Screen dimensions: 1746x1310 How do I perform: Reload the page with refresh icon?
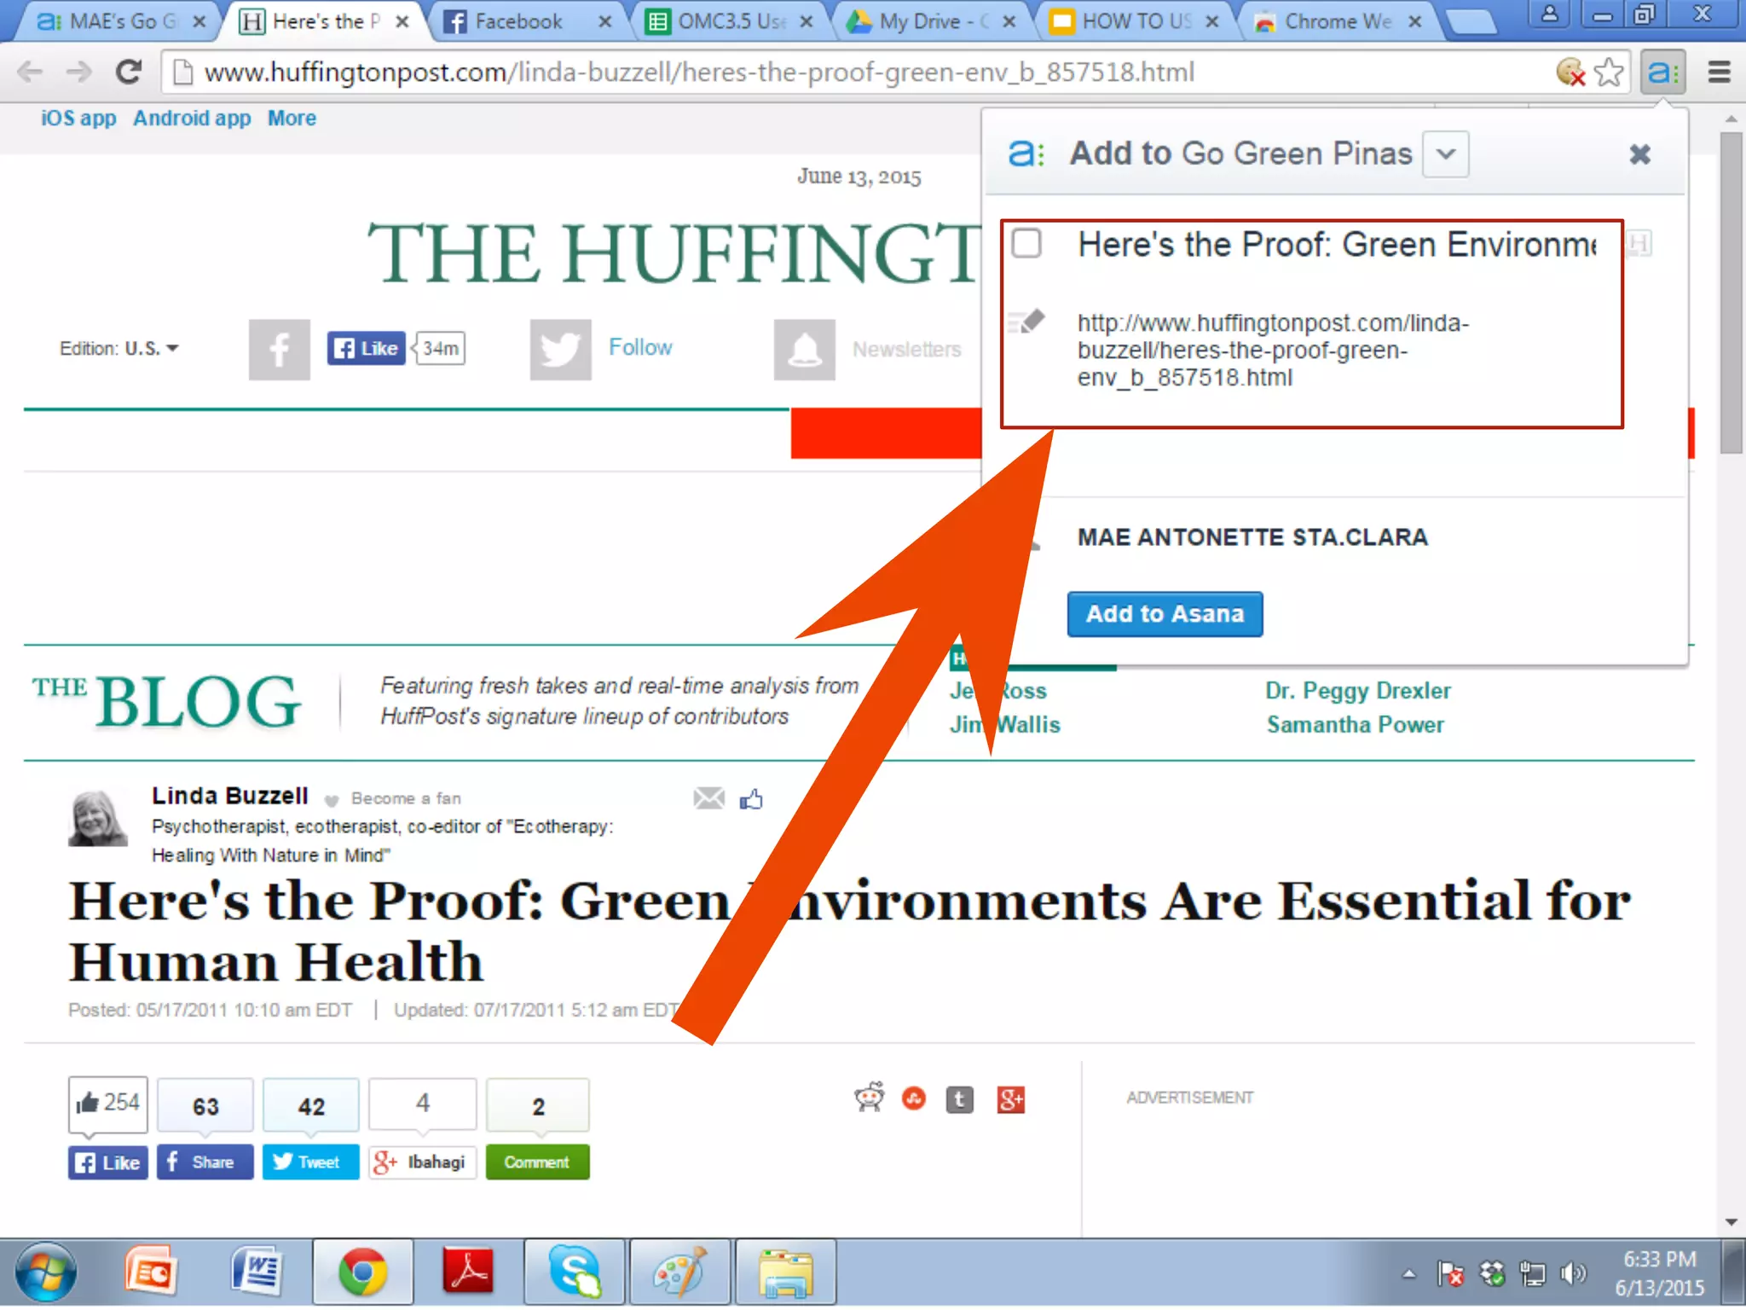[x=129, y=72]
